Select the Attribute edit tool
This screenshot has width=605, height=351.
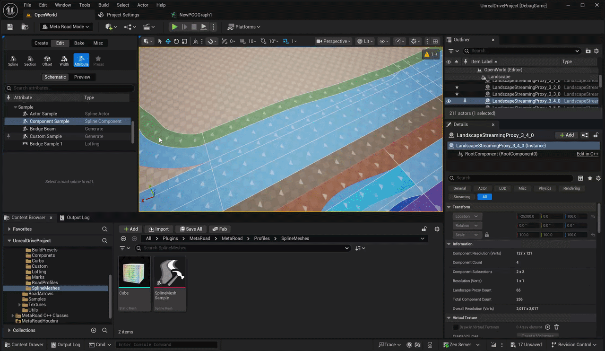[81, 61]
